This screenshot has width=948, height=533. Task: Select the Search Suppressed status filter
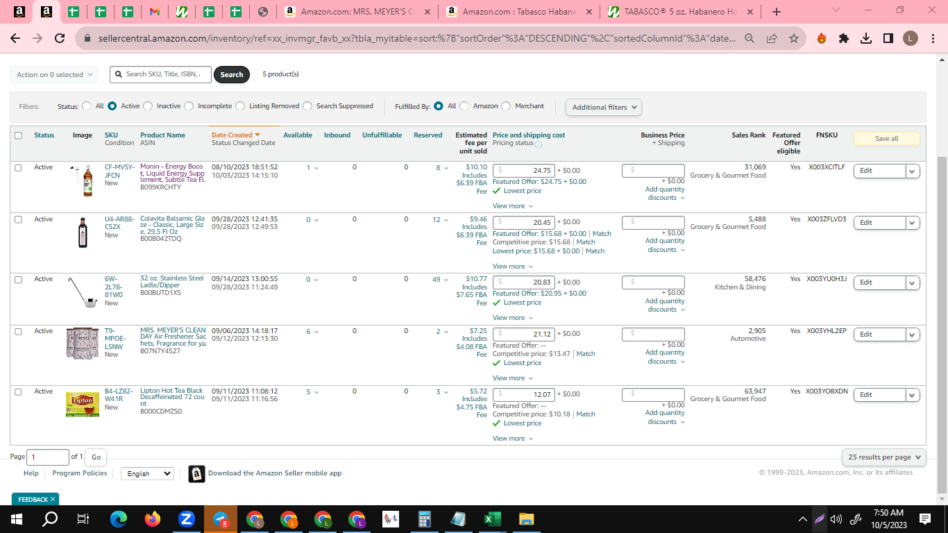coord(307,106)
